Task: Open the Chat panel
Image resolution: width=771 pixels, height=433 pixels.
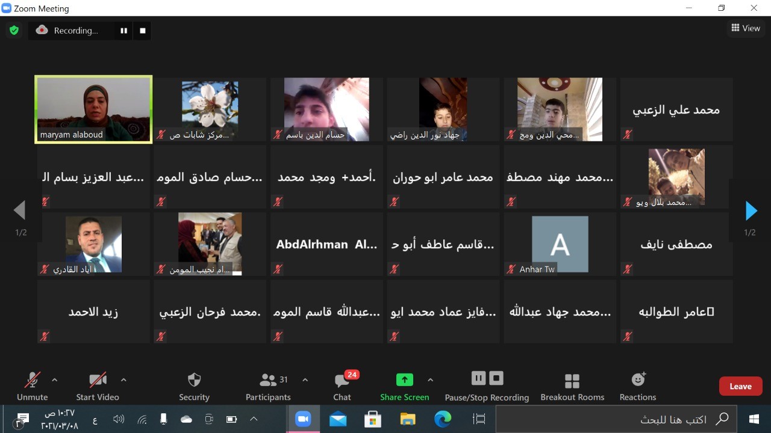Action: click(342, 386)
